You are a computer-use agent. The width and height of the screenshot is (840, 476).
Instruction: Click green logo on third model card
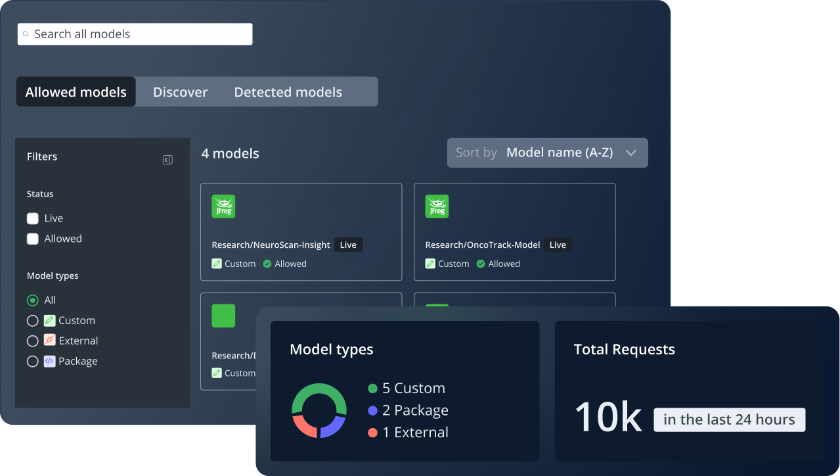pyautogui.click(x=223, y=316)
